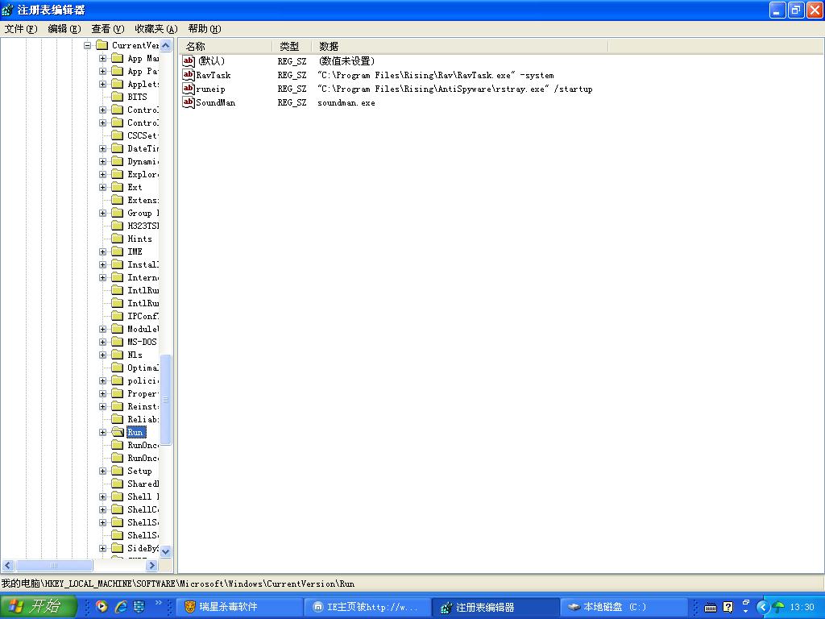Expand the Explorer key node

tap(102, 174)
